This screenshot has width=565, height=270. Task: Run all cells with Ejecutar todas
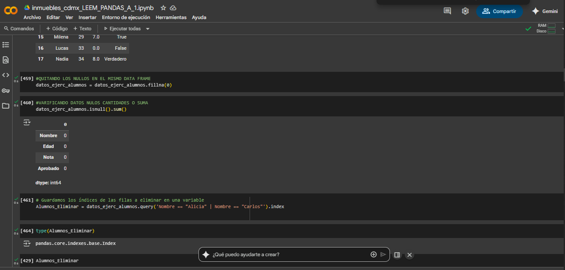tap(122, 29)
